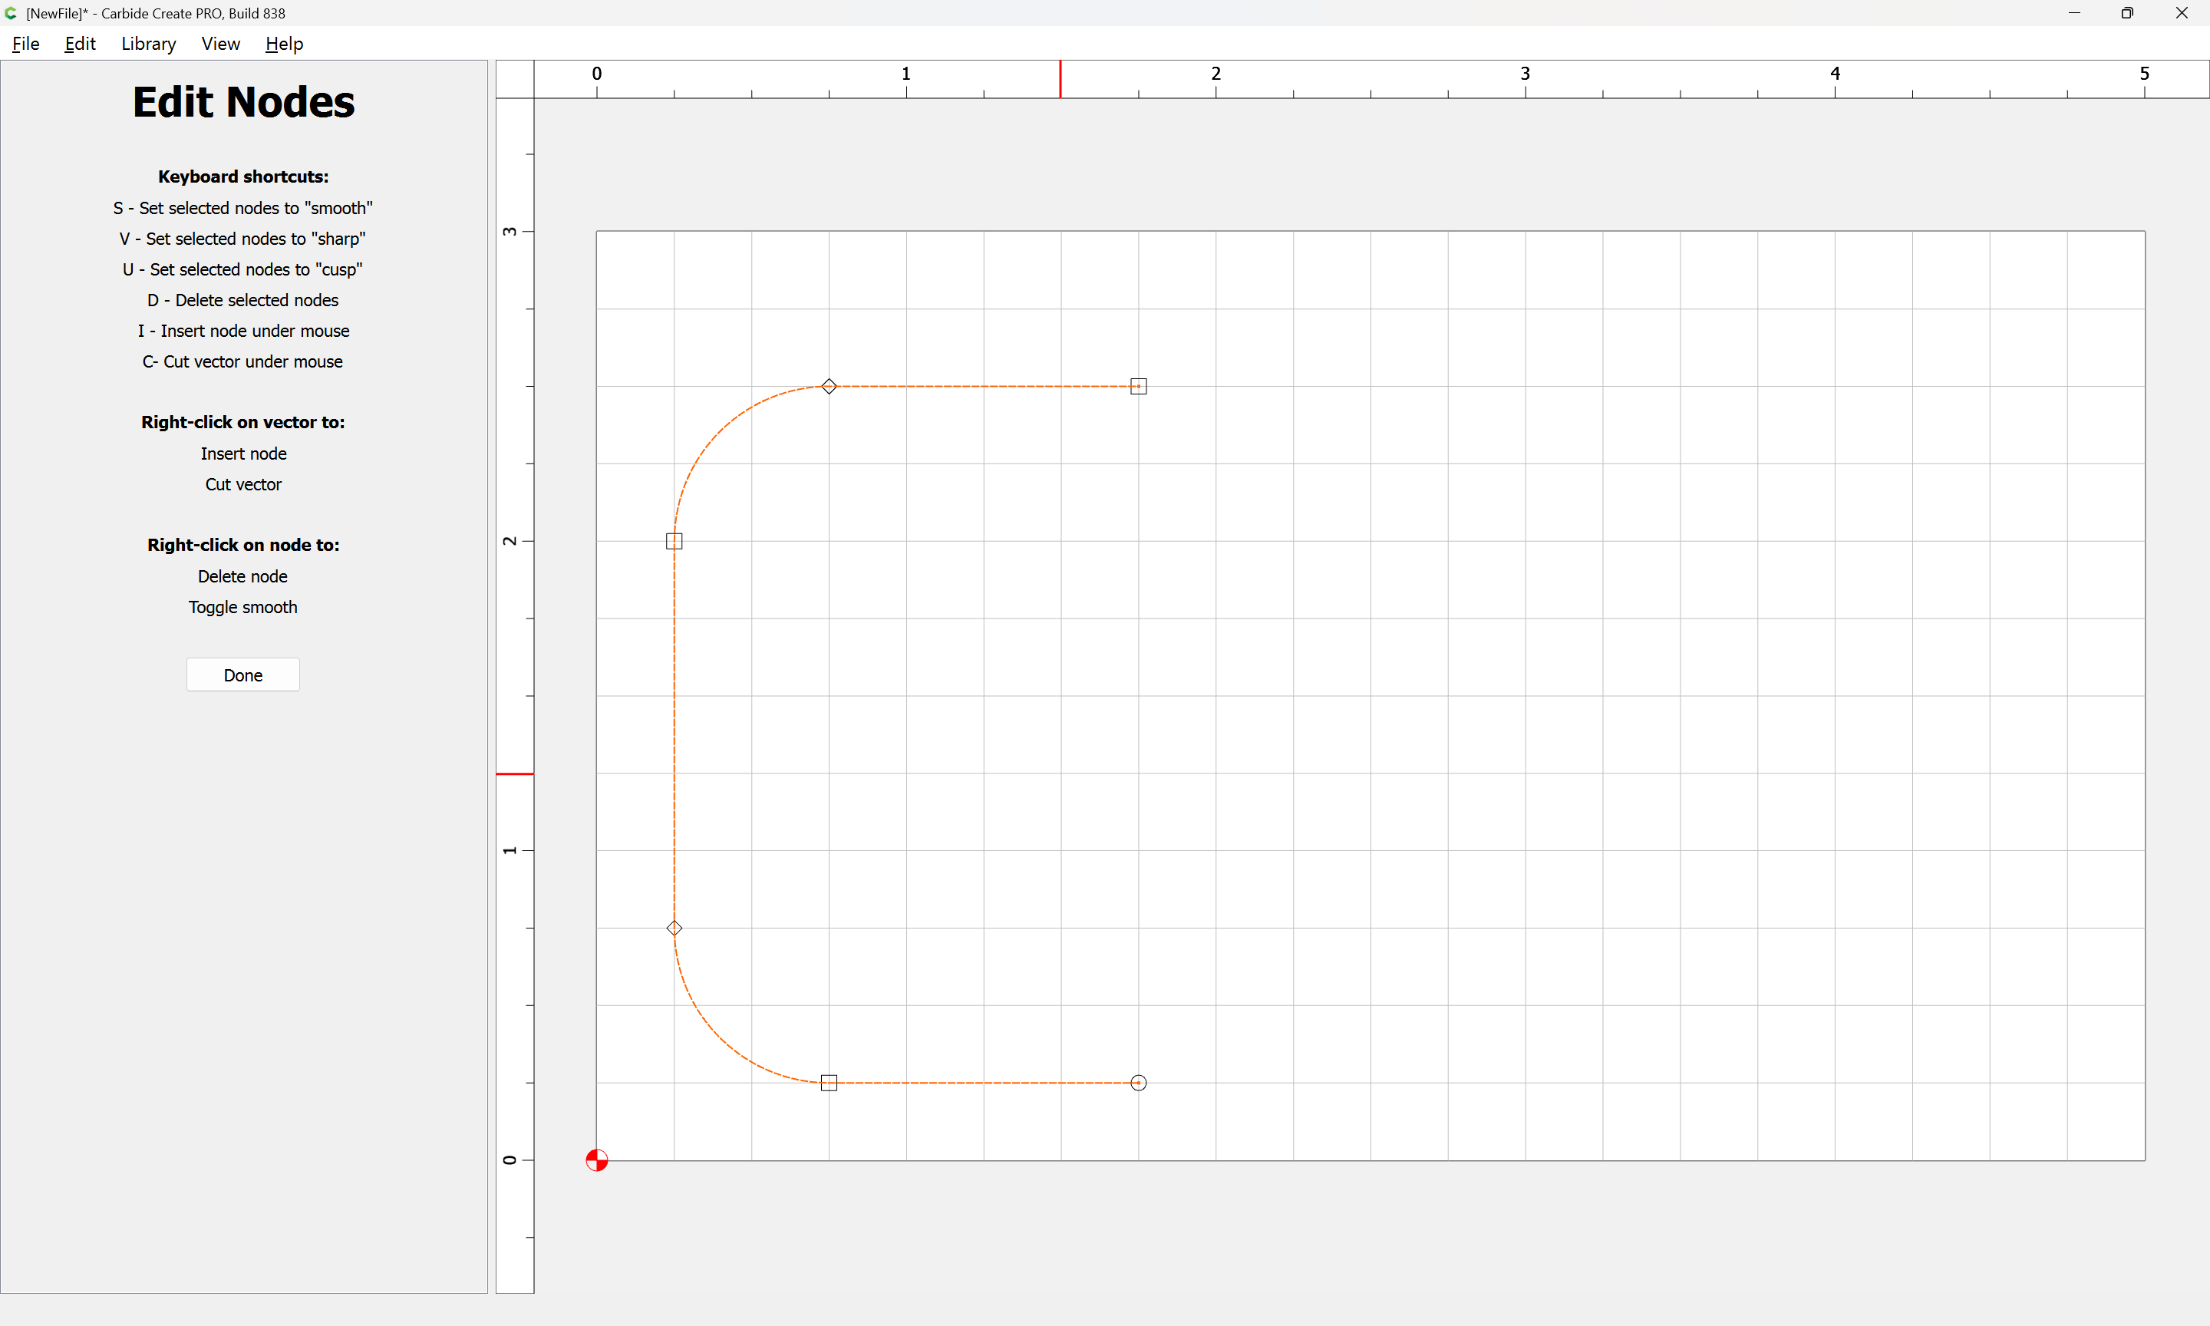The width and height of the screenshot is (2210, 1326).
Task: Click the circular end node at bottom right
Action: pyautogui.click(x=1138, y=1083)
